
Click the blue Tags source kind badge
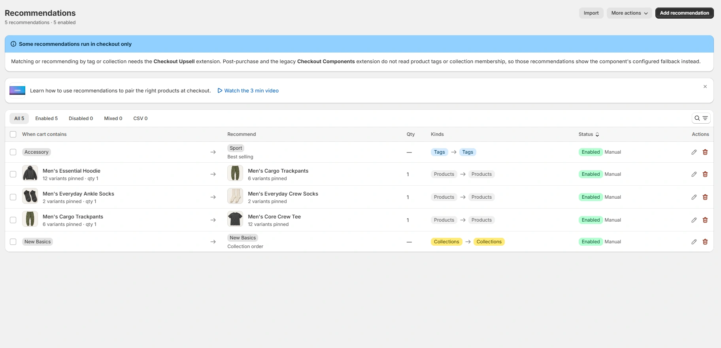tap(439, 152)
